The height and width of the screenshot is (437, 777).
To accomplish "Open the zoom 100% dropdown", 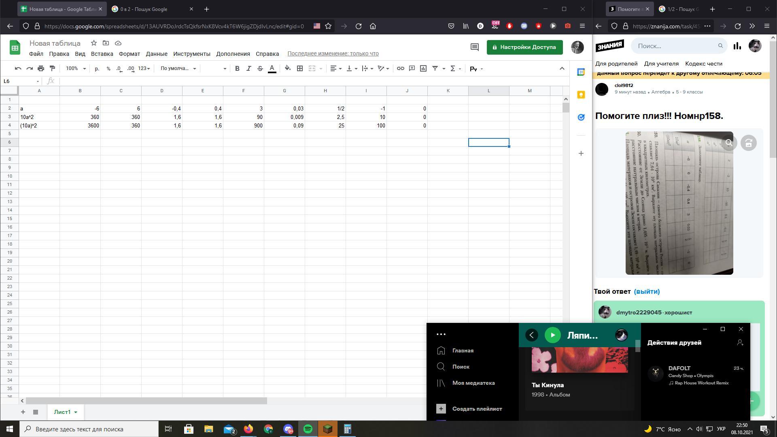I will (x=76, y=69).
